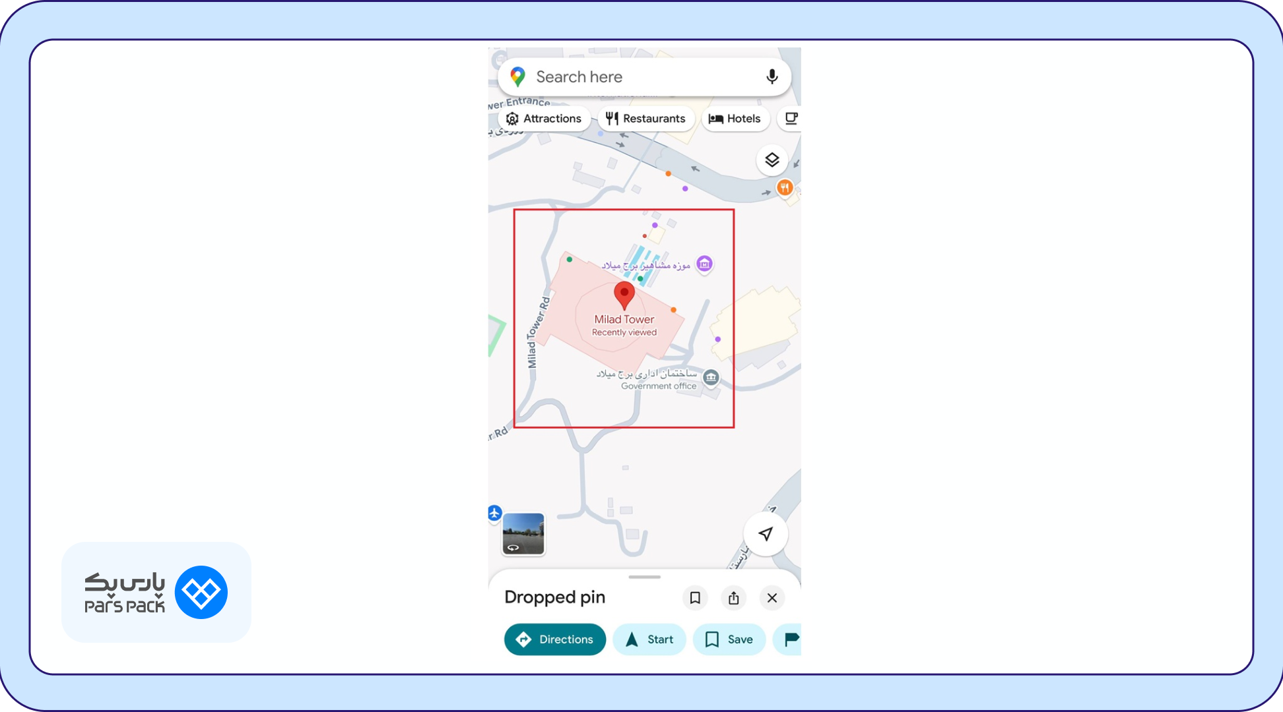
Task: Click the Government office marker icon
Action: tap(711, 378)
